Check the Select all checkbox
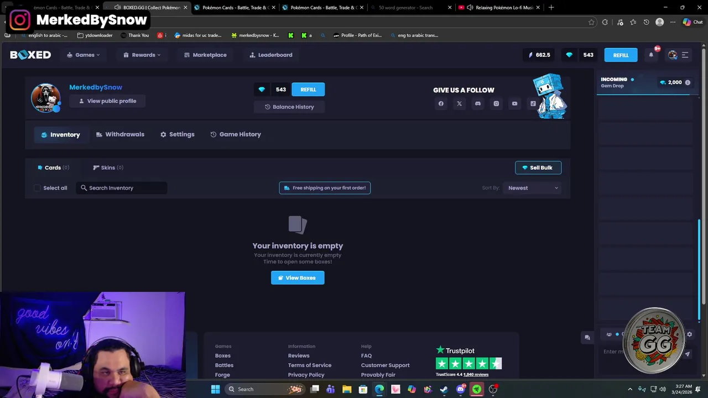Screen dimensions: 708x398 37,188
